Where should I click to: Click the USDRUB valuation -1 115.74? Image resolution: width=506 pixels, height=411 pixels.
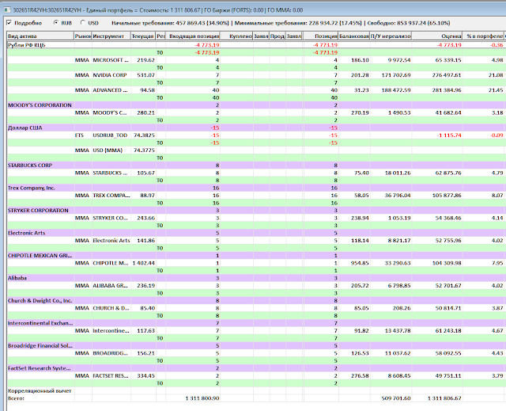pos(449,135)
